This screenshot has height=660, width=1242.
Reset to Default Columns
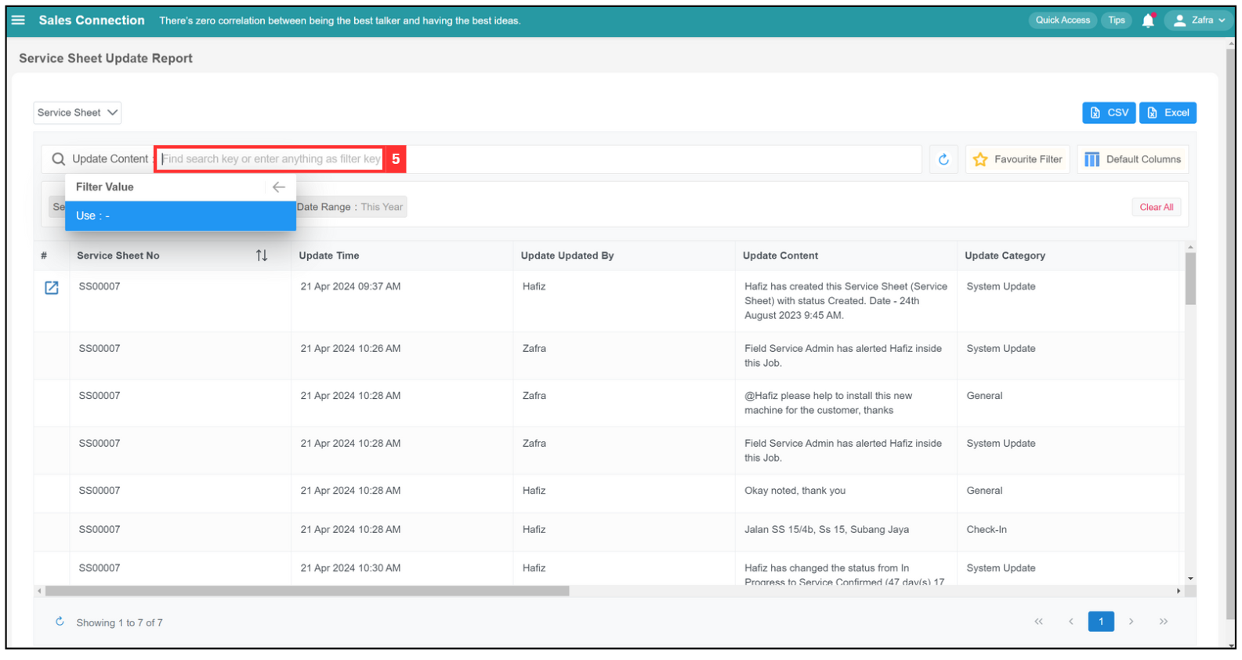[x=1132, y=159]
